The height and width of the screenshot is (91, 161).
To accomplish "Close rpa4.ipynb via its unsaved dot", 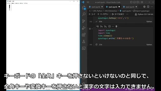I will point(102,7).
